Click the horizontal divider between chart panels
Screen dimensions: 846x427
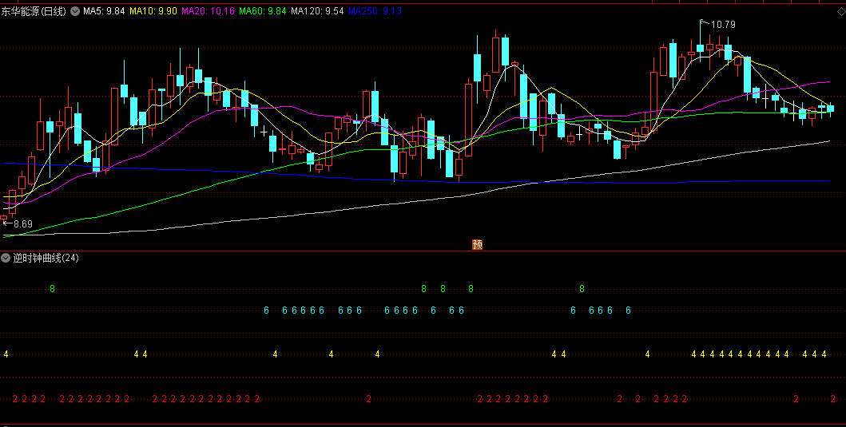point(423,251)
